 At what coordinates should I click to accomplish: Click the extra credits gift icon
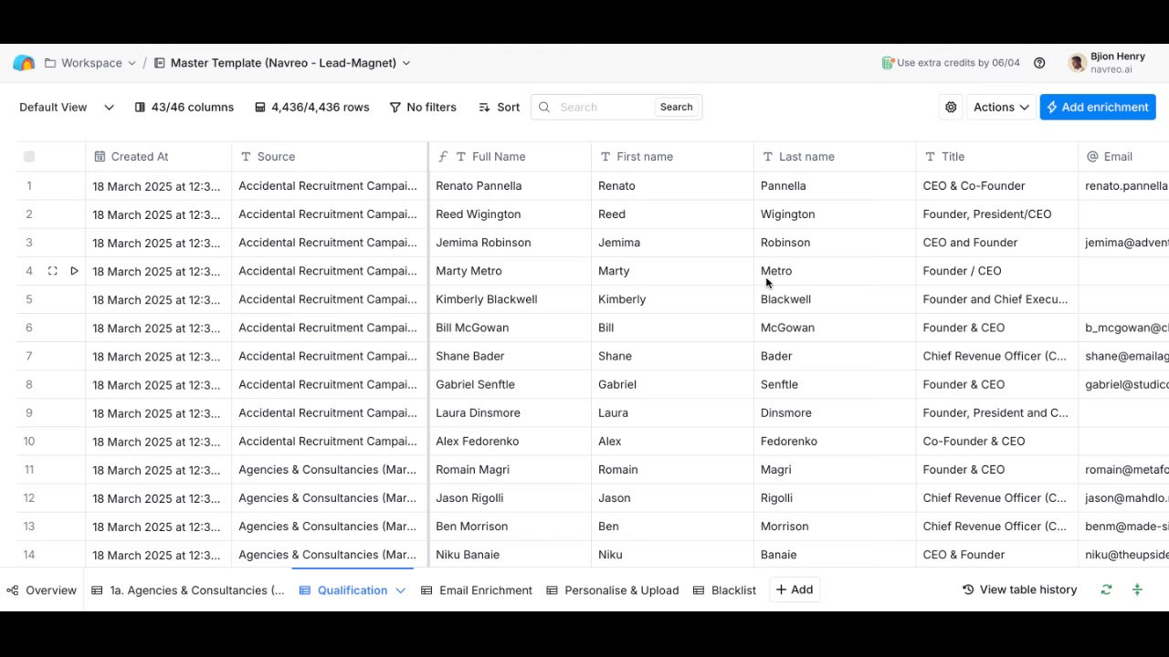tap(888, 63)
